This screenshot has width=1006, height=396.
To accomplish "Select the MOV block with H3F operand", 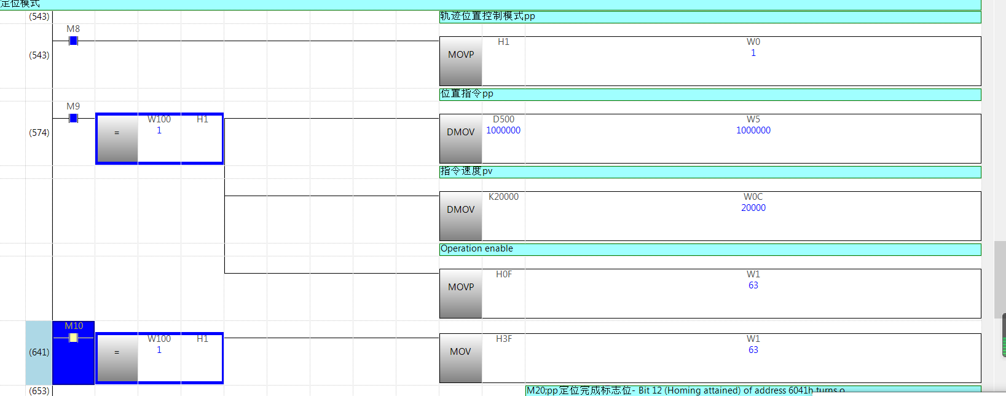I will [x=461, y=358].
